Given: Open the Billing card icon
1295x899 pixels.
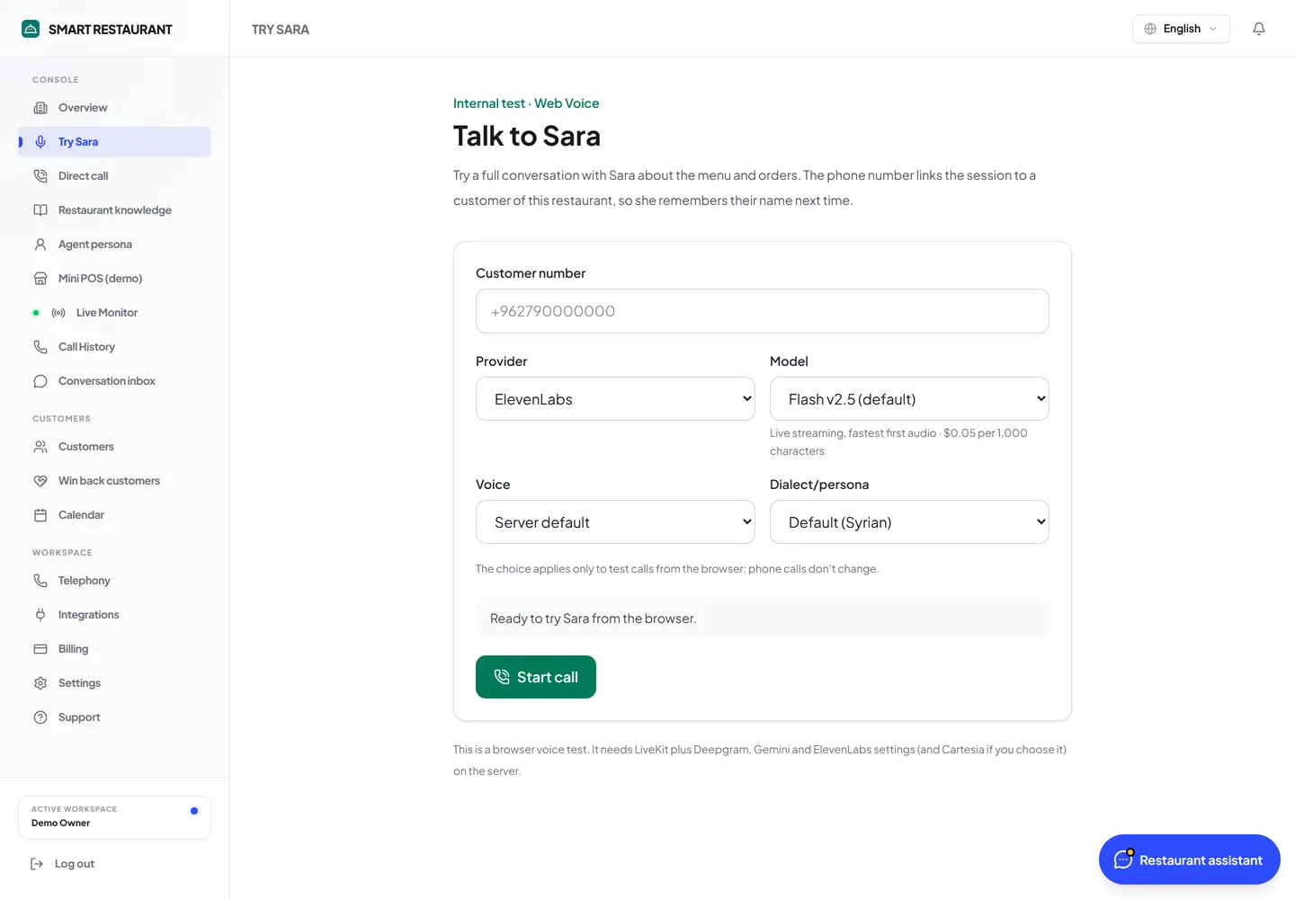Looking at the screenshot, I should click(40, 649).
